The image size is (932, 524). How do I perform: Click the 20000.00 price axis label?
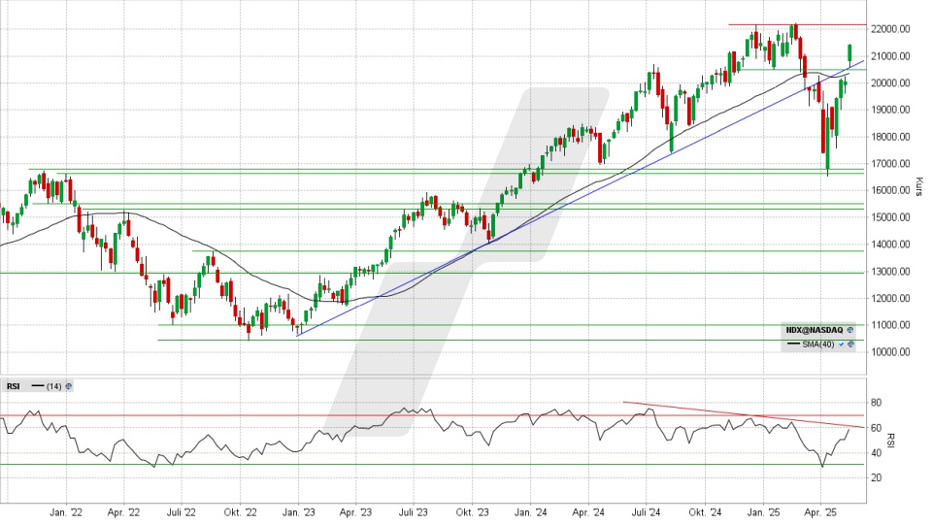tap(890, 83)
